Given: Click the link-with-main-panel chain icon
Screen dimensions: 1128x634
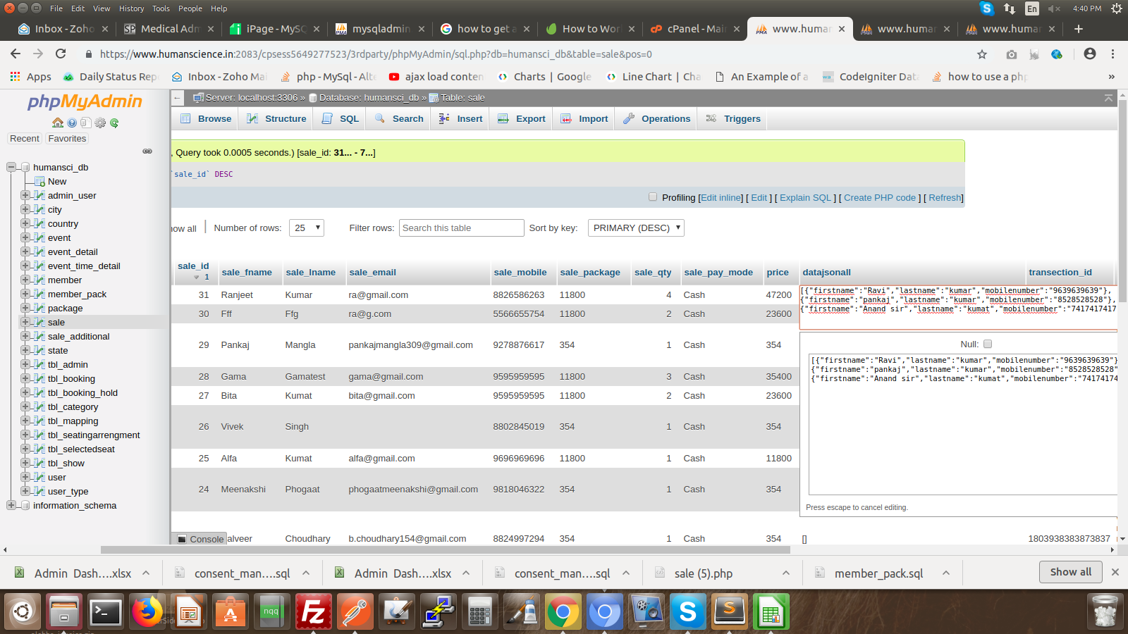Looking at the screenshot, I should click(147, 151).
